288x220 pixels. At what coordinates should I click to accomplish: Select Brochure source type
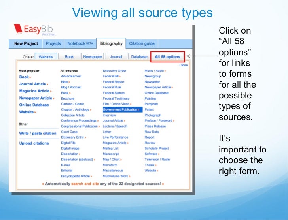[x=68, y=98]
